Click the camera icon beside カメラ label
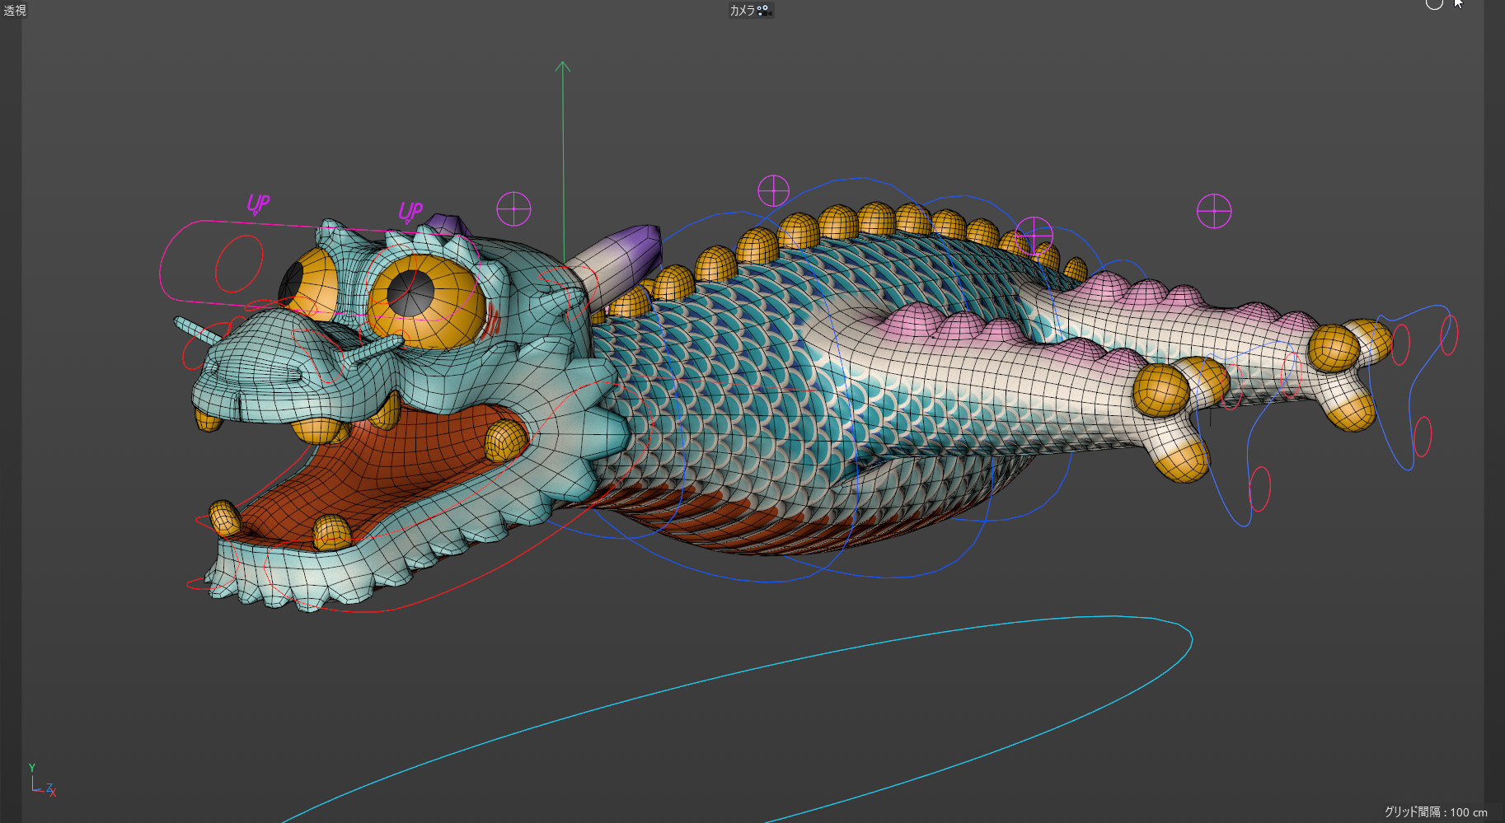1505x823 pixels. click(x=763, y=10)
